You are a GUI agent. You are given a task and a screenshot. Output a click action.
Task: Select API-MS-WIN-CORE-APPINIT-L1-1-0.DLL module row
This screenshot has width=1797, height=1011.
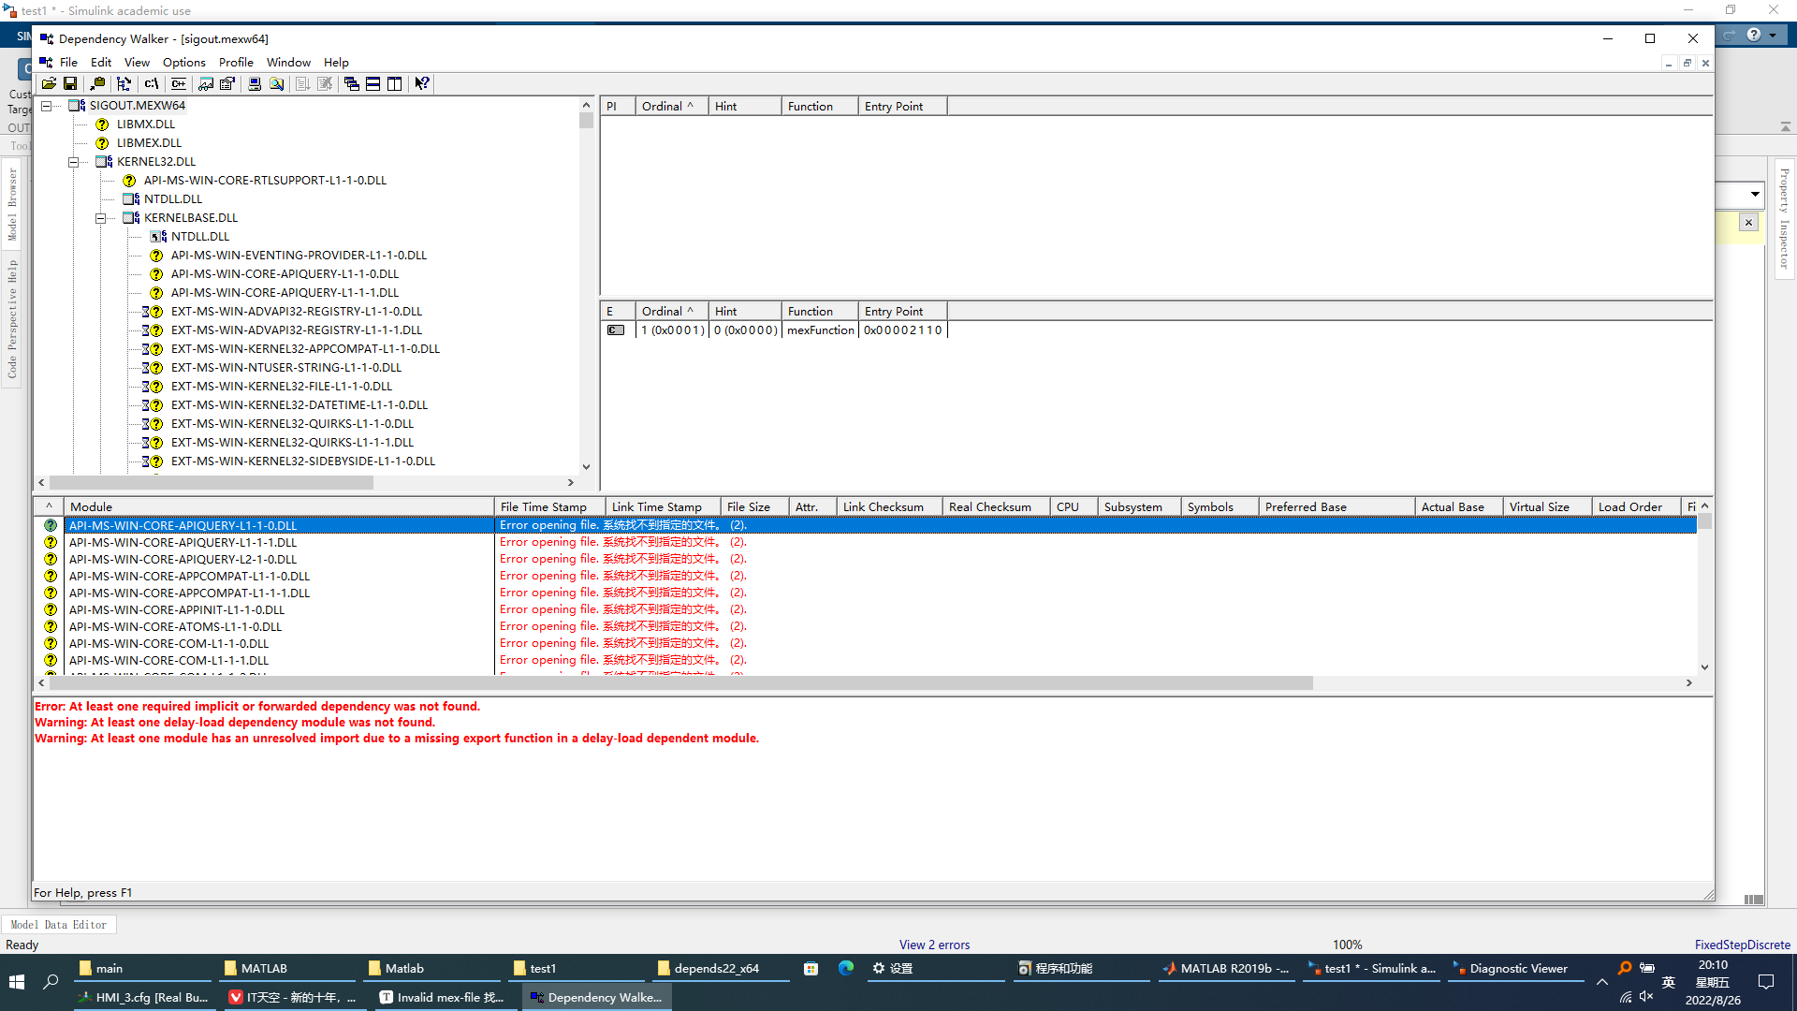click(x=177, y=610)
